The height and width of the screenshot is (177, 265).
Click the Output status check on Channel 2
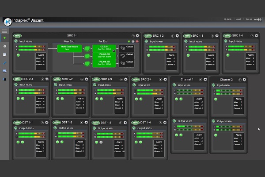[213, 121]
